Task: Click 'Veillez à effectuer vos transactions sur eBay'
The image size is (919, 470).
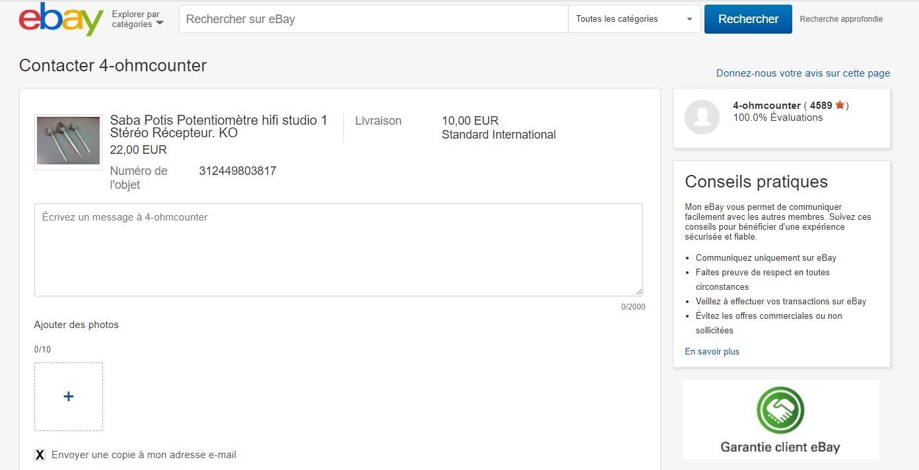Action: (781, 302)
